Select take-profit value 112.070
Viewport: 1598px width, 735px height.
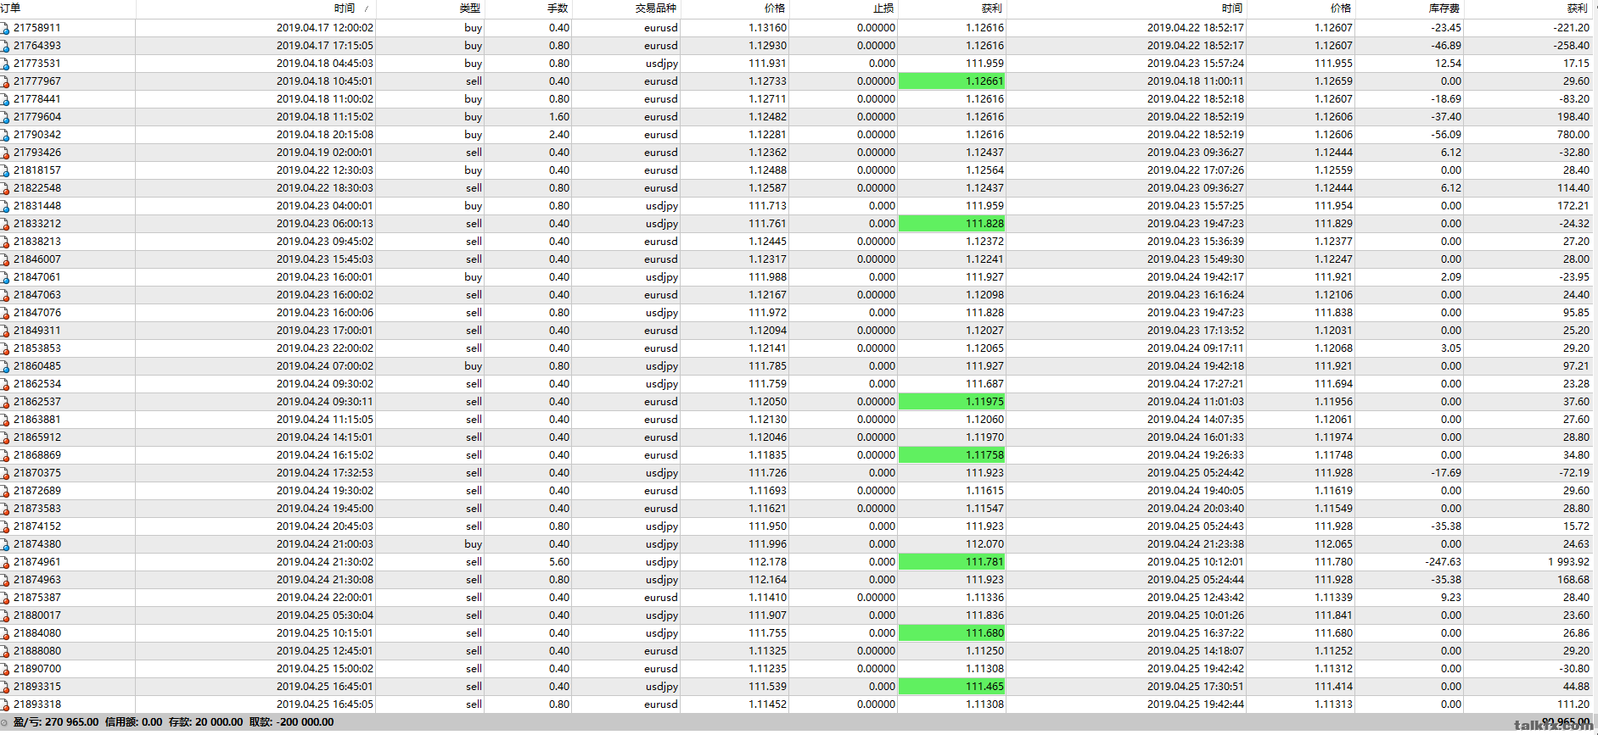pos(984,544)
